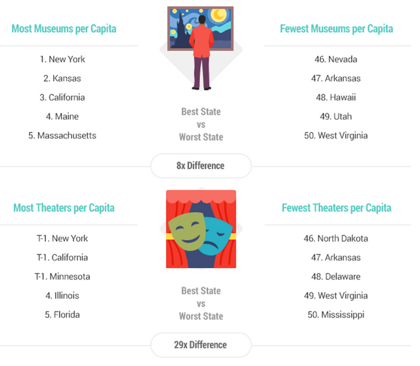Click the theater masks illustration
The width and height of the screenshot is (420, 366).
(201, 228)
